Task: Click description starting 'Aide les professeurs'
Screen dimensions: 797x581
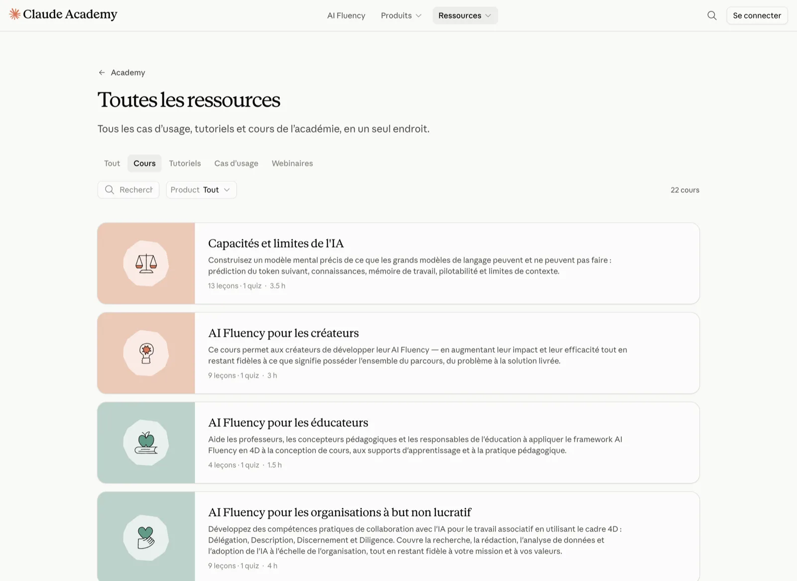Action: (x=415, y=445)
